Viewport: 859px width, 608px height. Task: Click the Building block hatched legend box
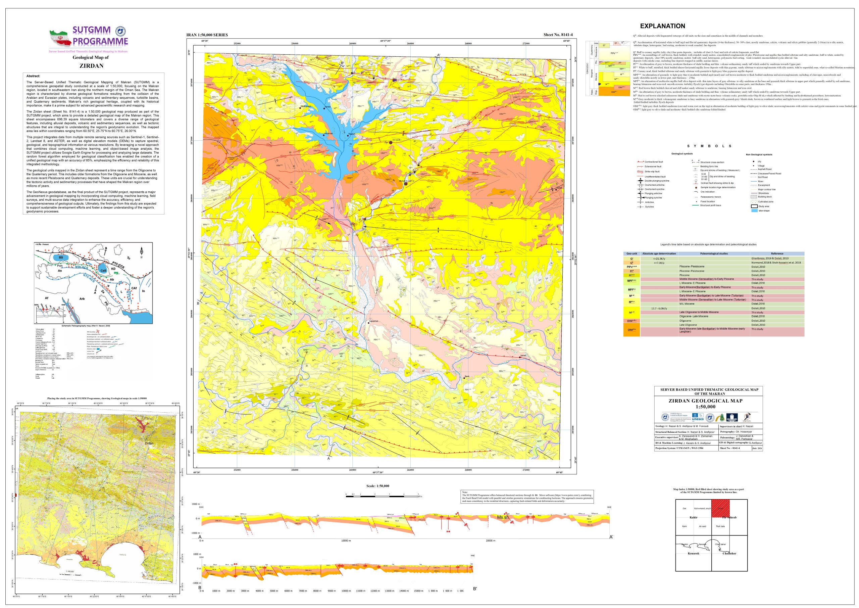pos(754,196)
